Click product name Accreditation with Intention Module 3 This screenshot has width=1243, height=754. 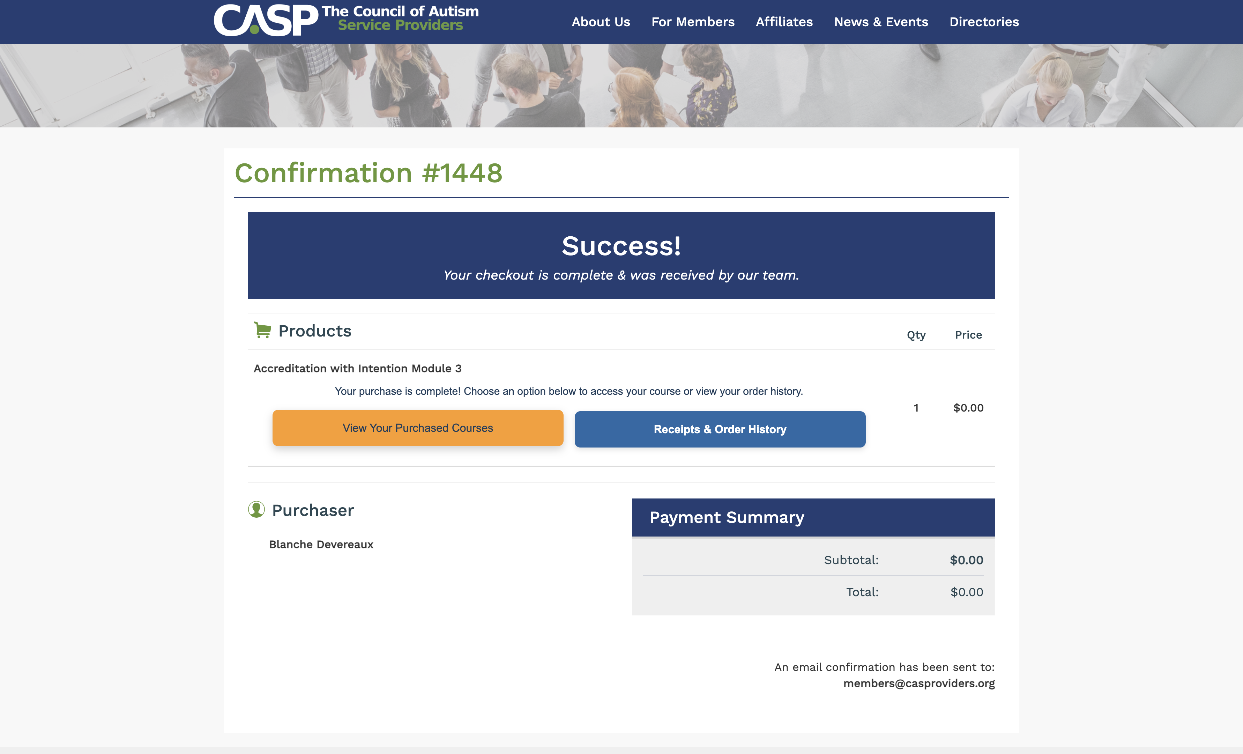tap(357, 368)
